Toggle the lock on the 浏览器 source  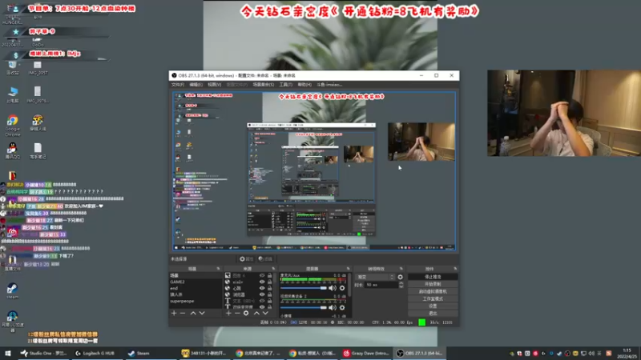(269, 294)
